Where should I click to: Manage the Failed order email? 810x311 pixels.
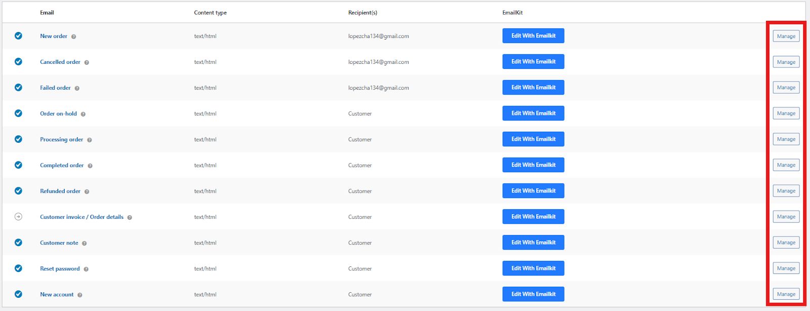[x=786, y=88]
